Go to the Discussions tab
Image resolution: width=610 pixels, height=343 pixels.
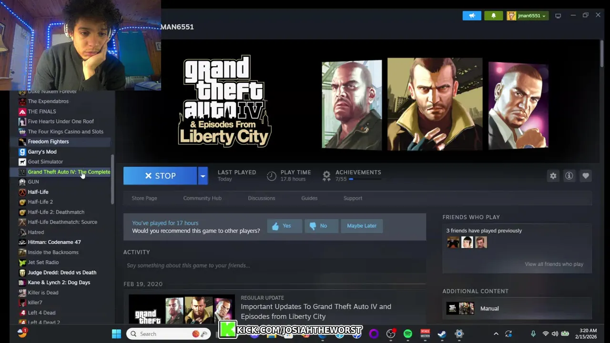click(x=261, y=198)
